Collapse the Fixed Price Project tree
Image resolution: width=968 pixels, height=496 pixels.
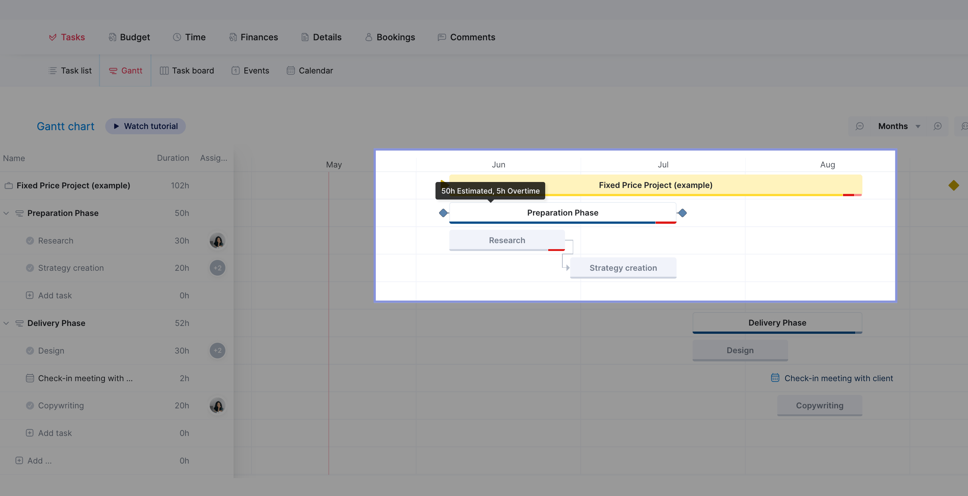[x=7, y=185]
